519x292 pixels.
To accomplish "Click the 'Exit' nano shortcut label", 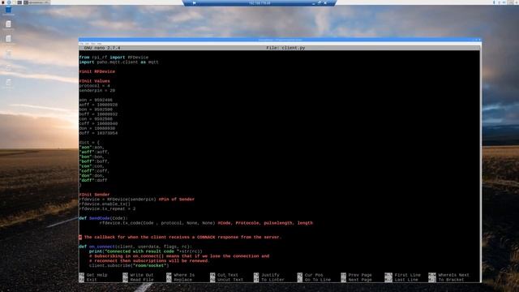I will [x=92, y=280].
